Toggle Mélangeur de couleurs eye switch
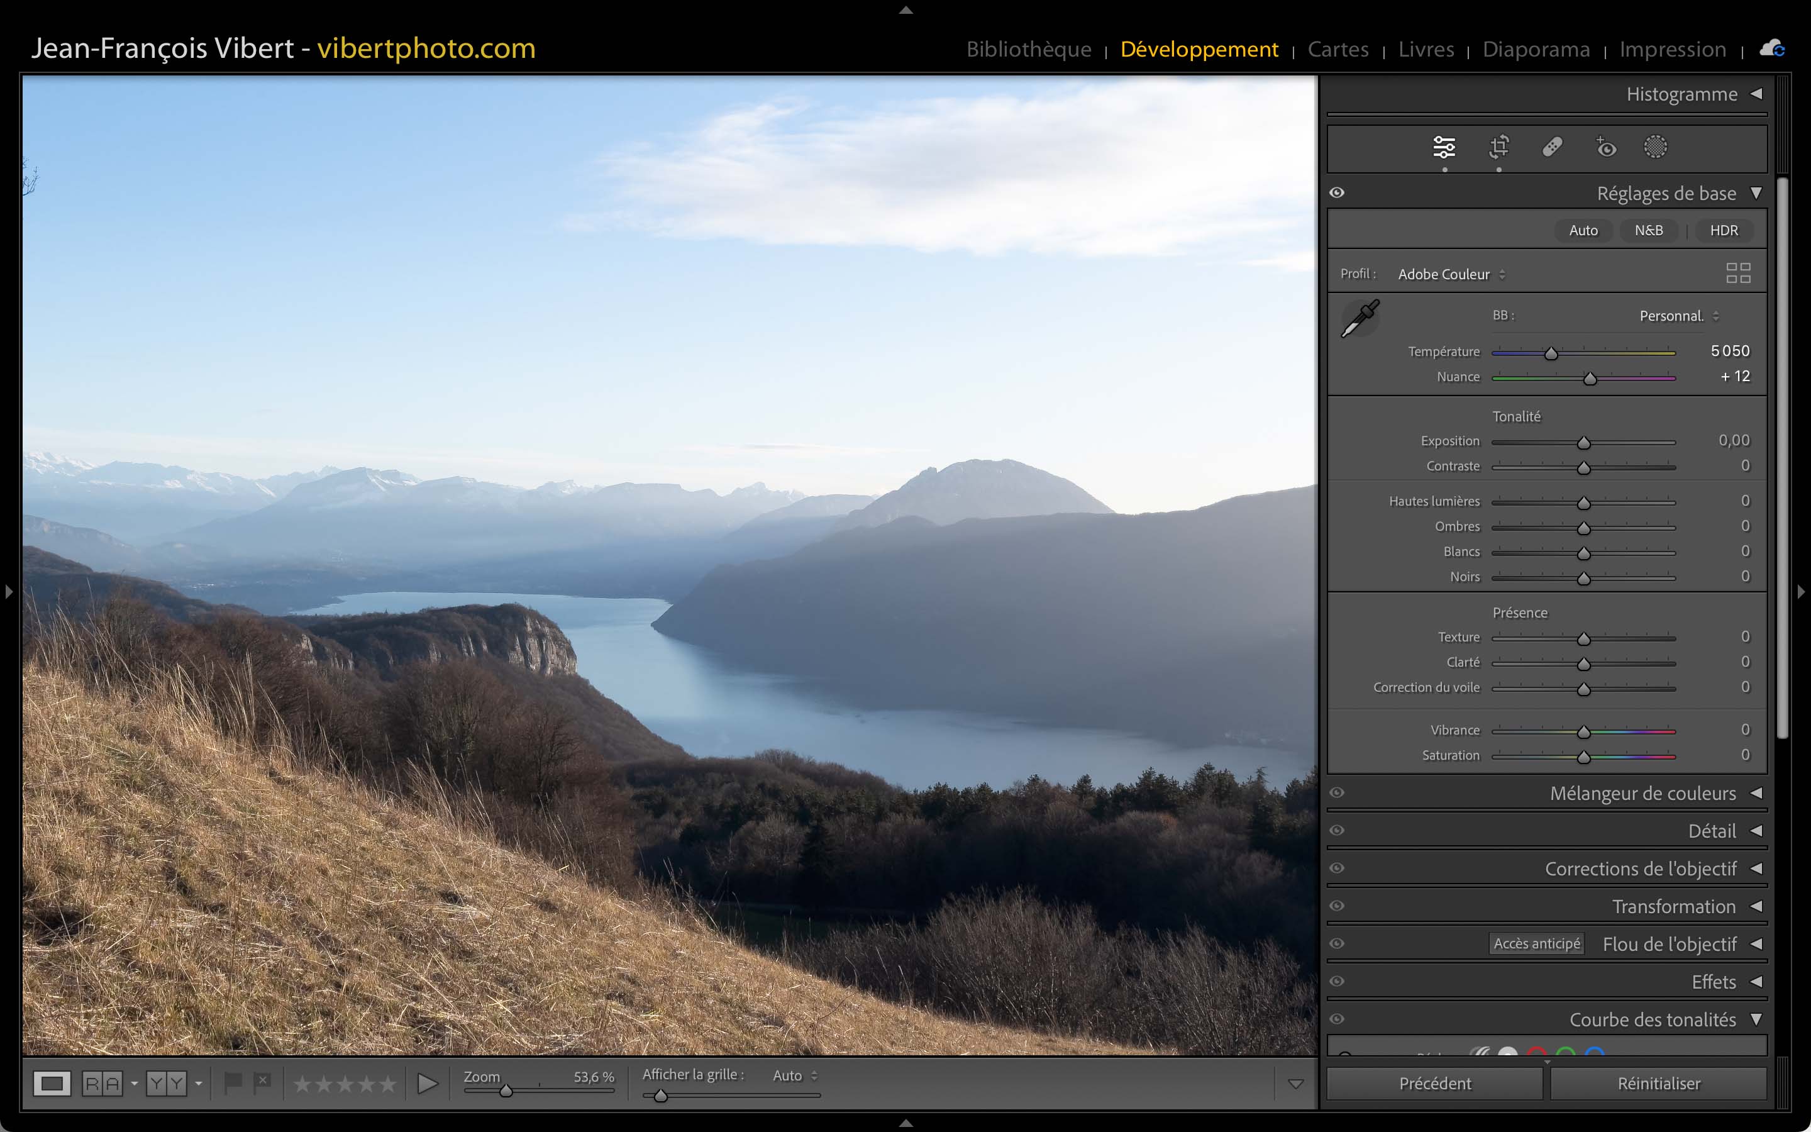 (x=1337, y=793)
